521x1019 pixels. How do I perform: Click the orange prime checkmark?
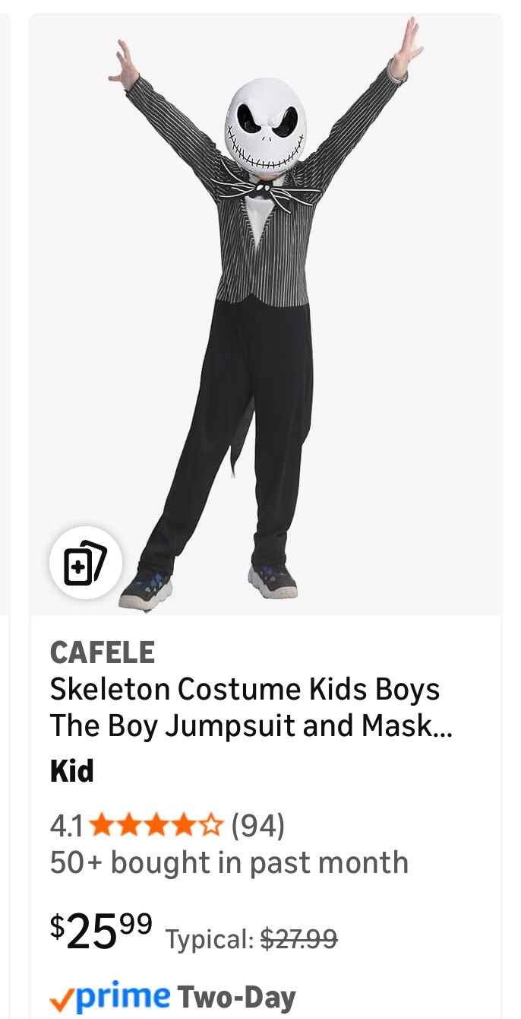62,1000
